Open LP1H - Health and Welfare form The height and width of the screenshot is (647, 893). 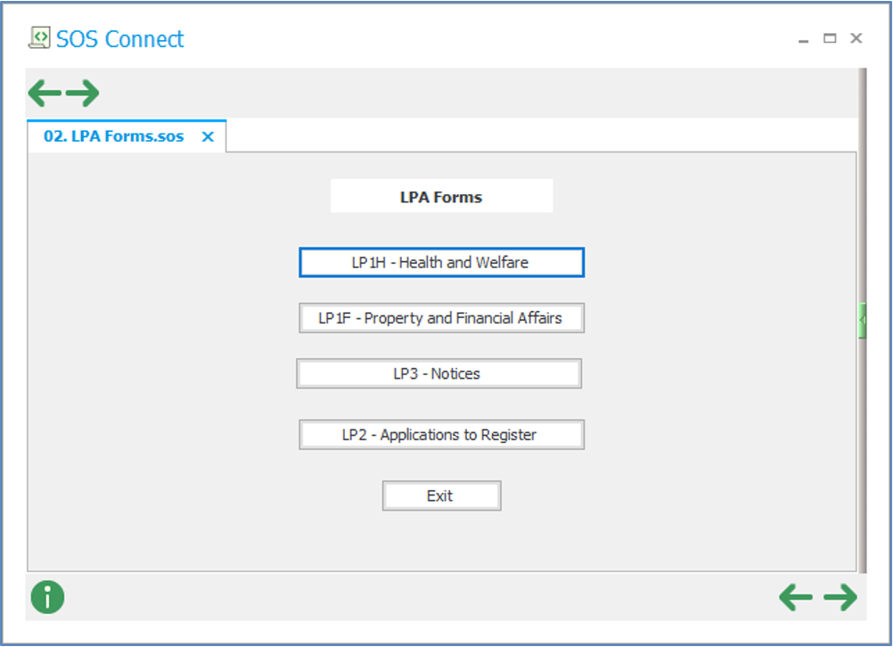[x=441, y=263]
